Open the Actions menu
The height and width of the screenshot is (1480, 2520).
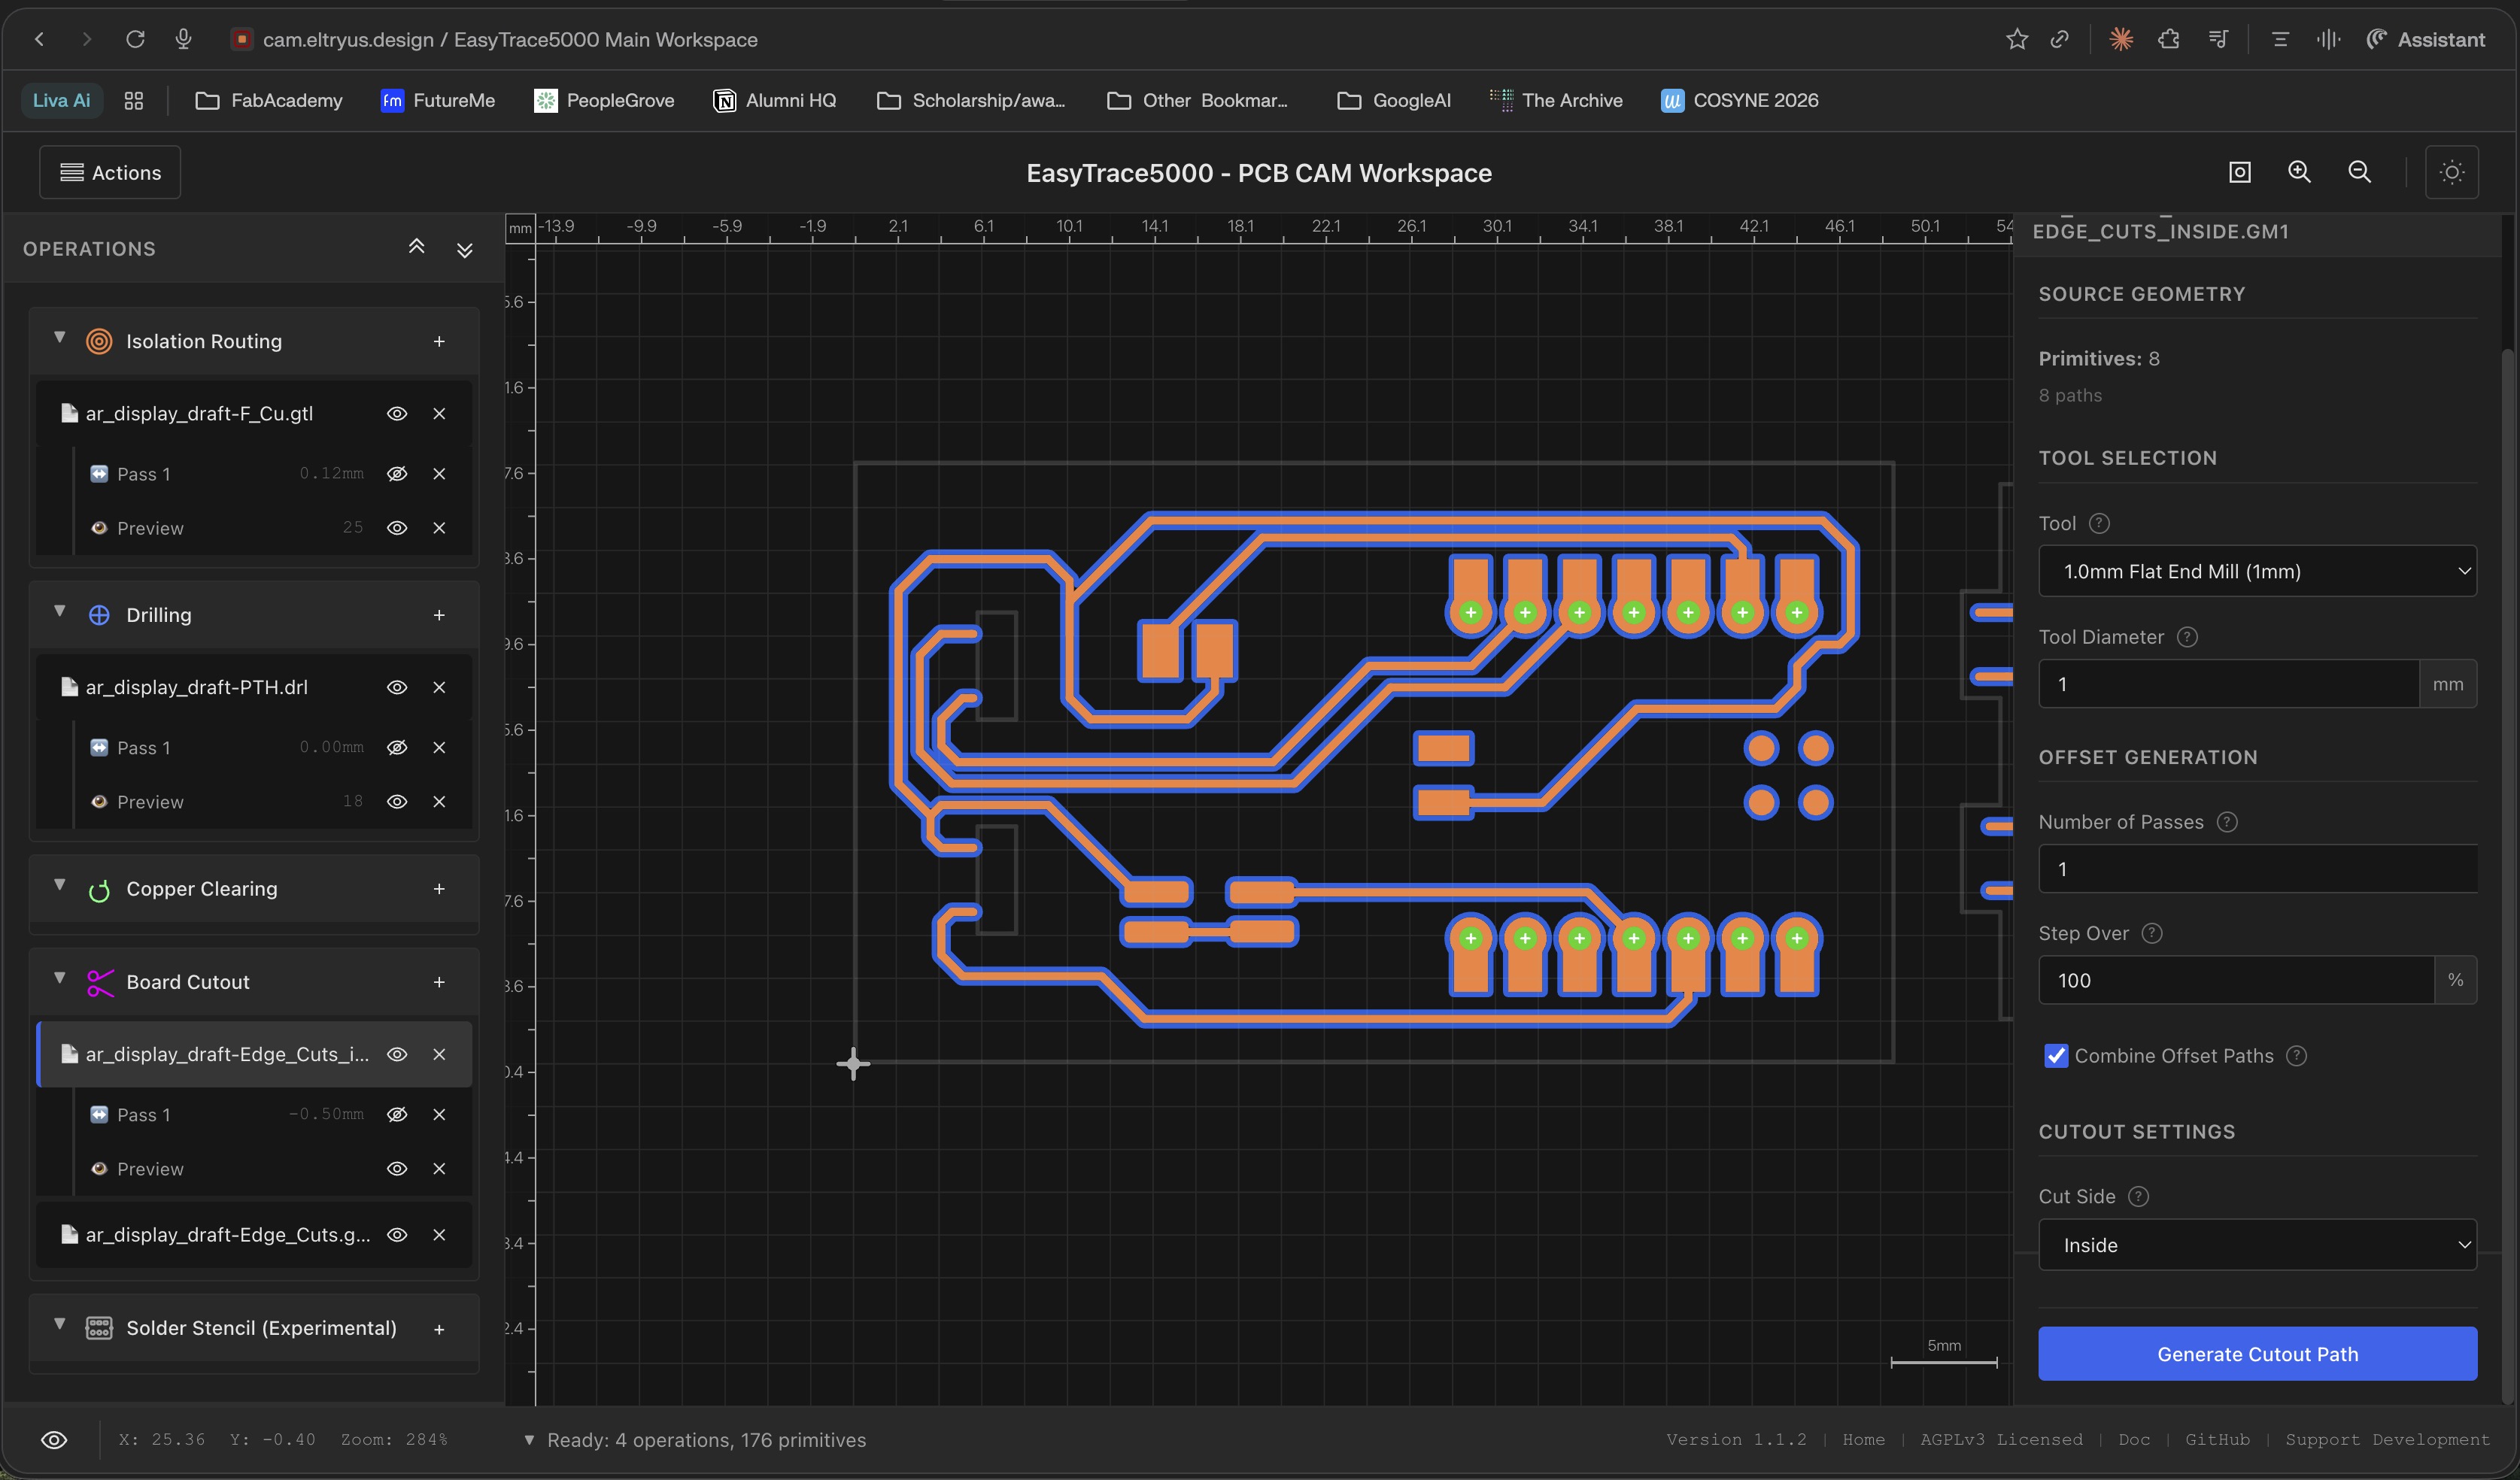[110, 172]
